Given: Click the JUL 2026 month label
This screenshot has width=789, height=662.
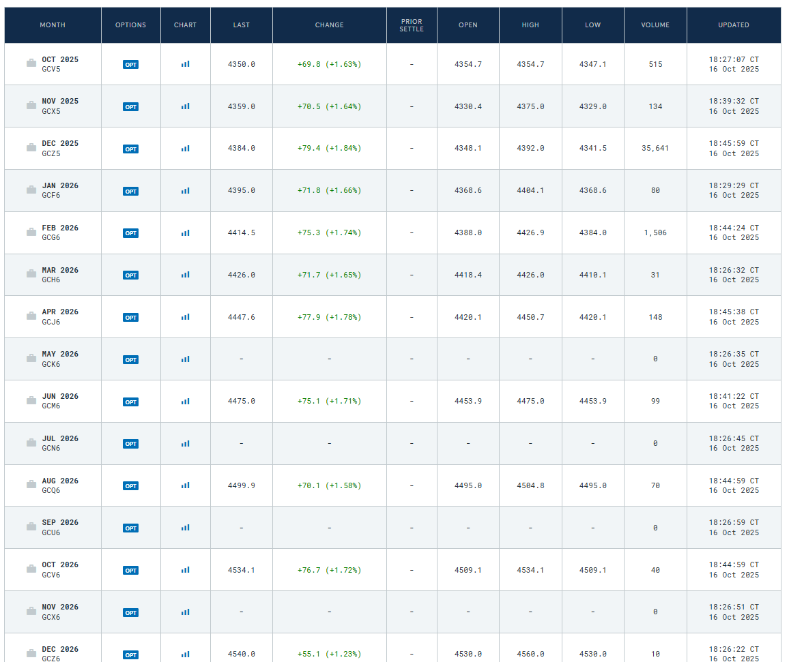Looking at the screenshot, I should pos(60,439).
